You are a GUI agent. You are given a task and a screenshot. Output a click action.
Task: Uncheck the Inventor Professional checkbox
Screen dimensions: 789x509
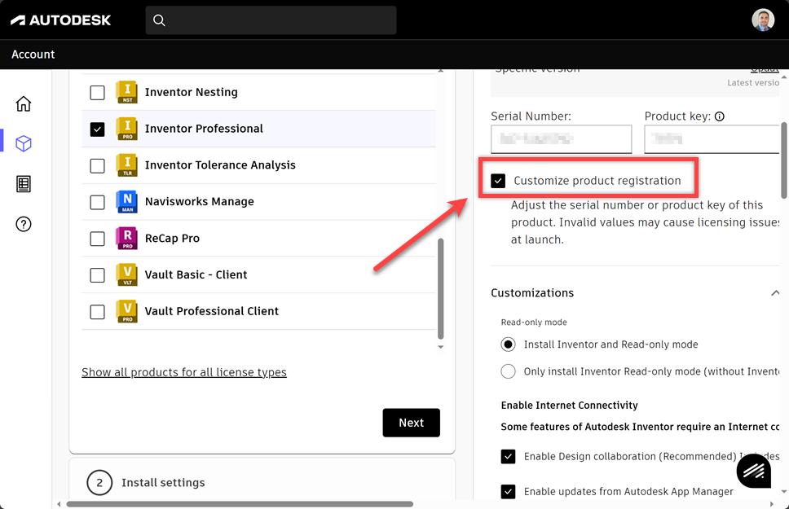[98, 129]
